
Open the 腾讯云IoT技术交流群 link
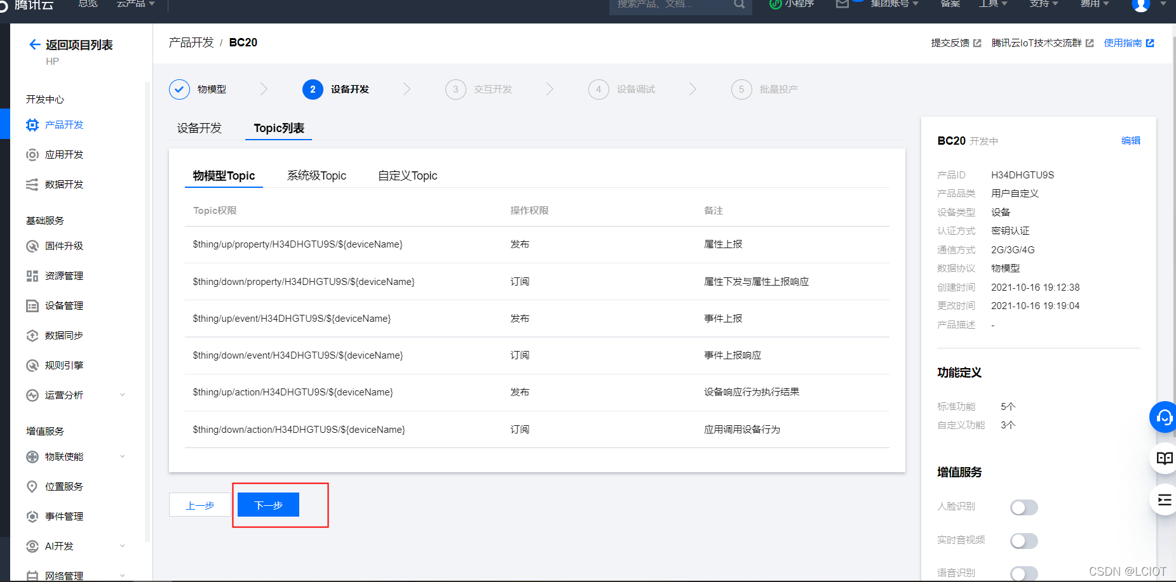tap(1043, 43)
